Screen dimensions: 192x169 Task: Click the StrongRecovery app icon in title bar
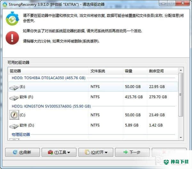(x=5, y=5)
